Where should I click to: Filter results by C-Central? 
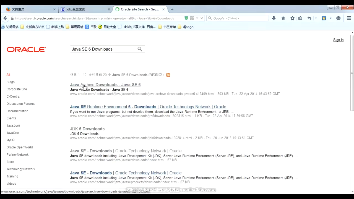[x=13, y=96]
